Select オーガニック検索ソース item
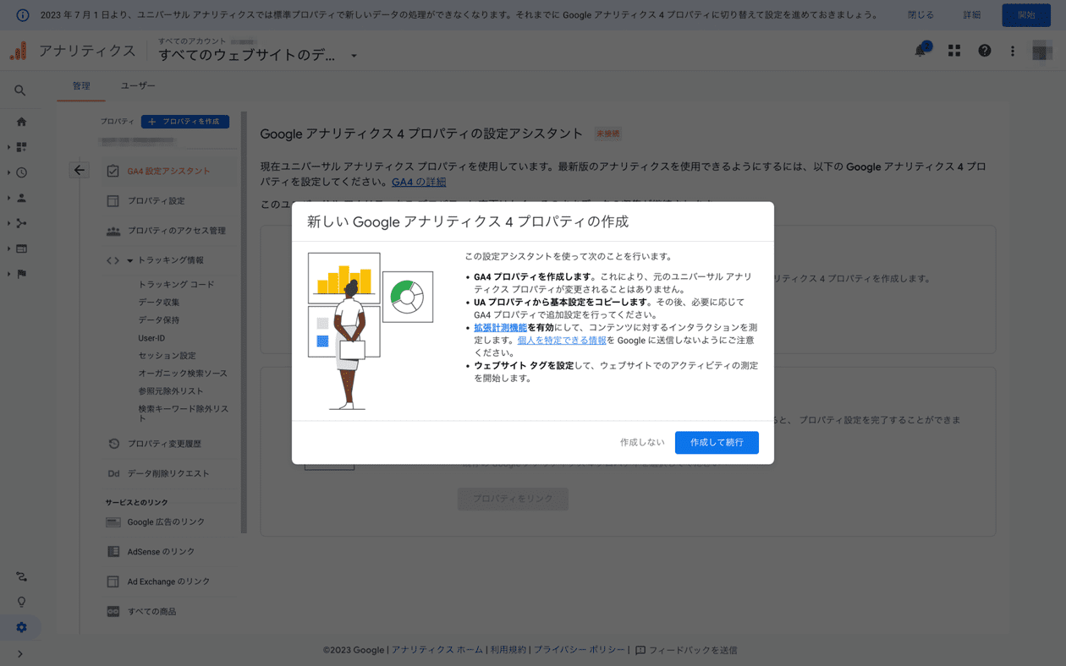 183,374
